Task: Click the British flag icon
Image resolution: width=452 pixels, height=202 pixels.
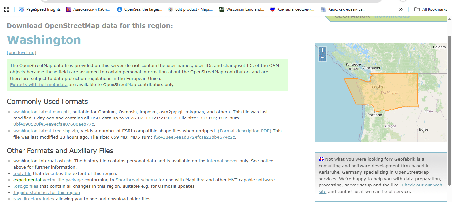Action: click(321, 159)
